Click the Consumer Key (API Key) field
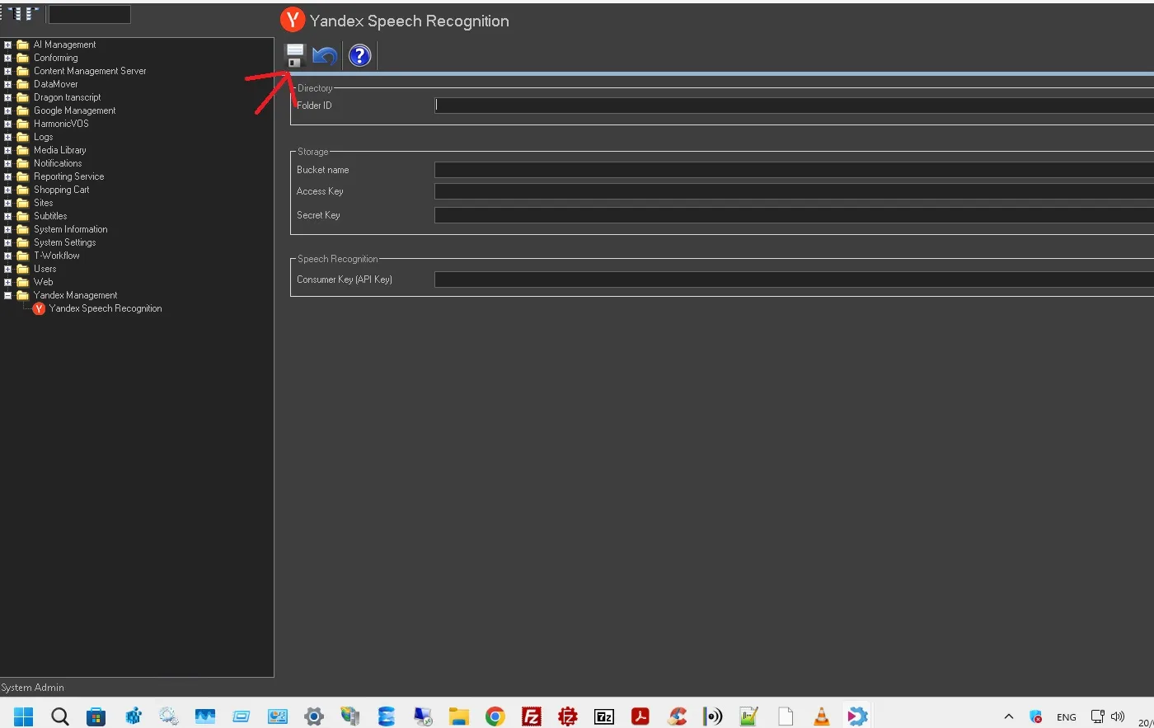 tap(793, 279)
